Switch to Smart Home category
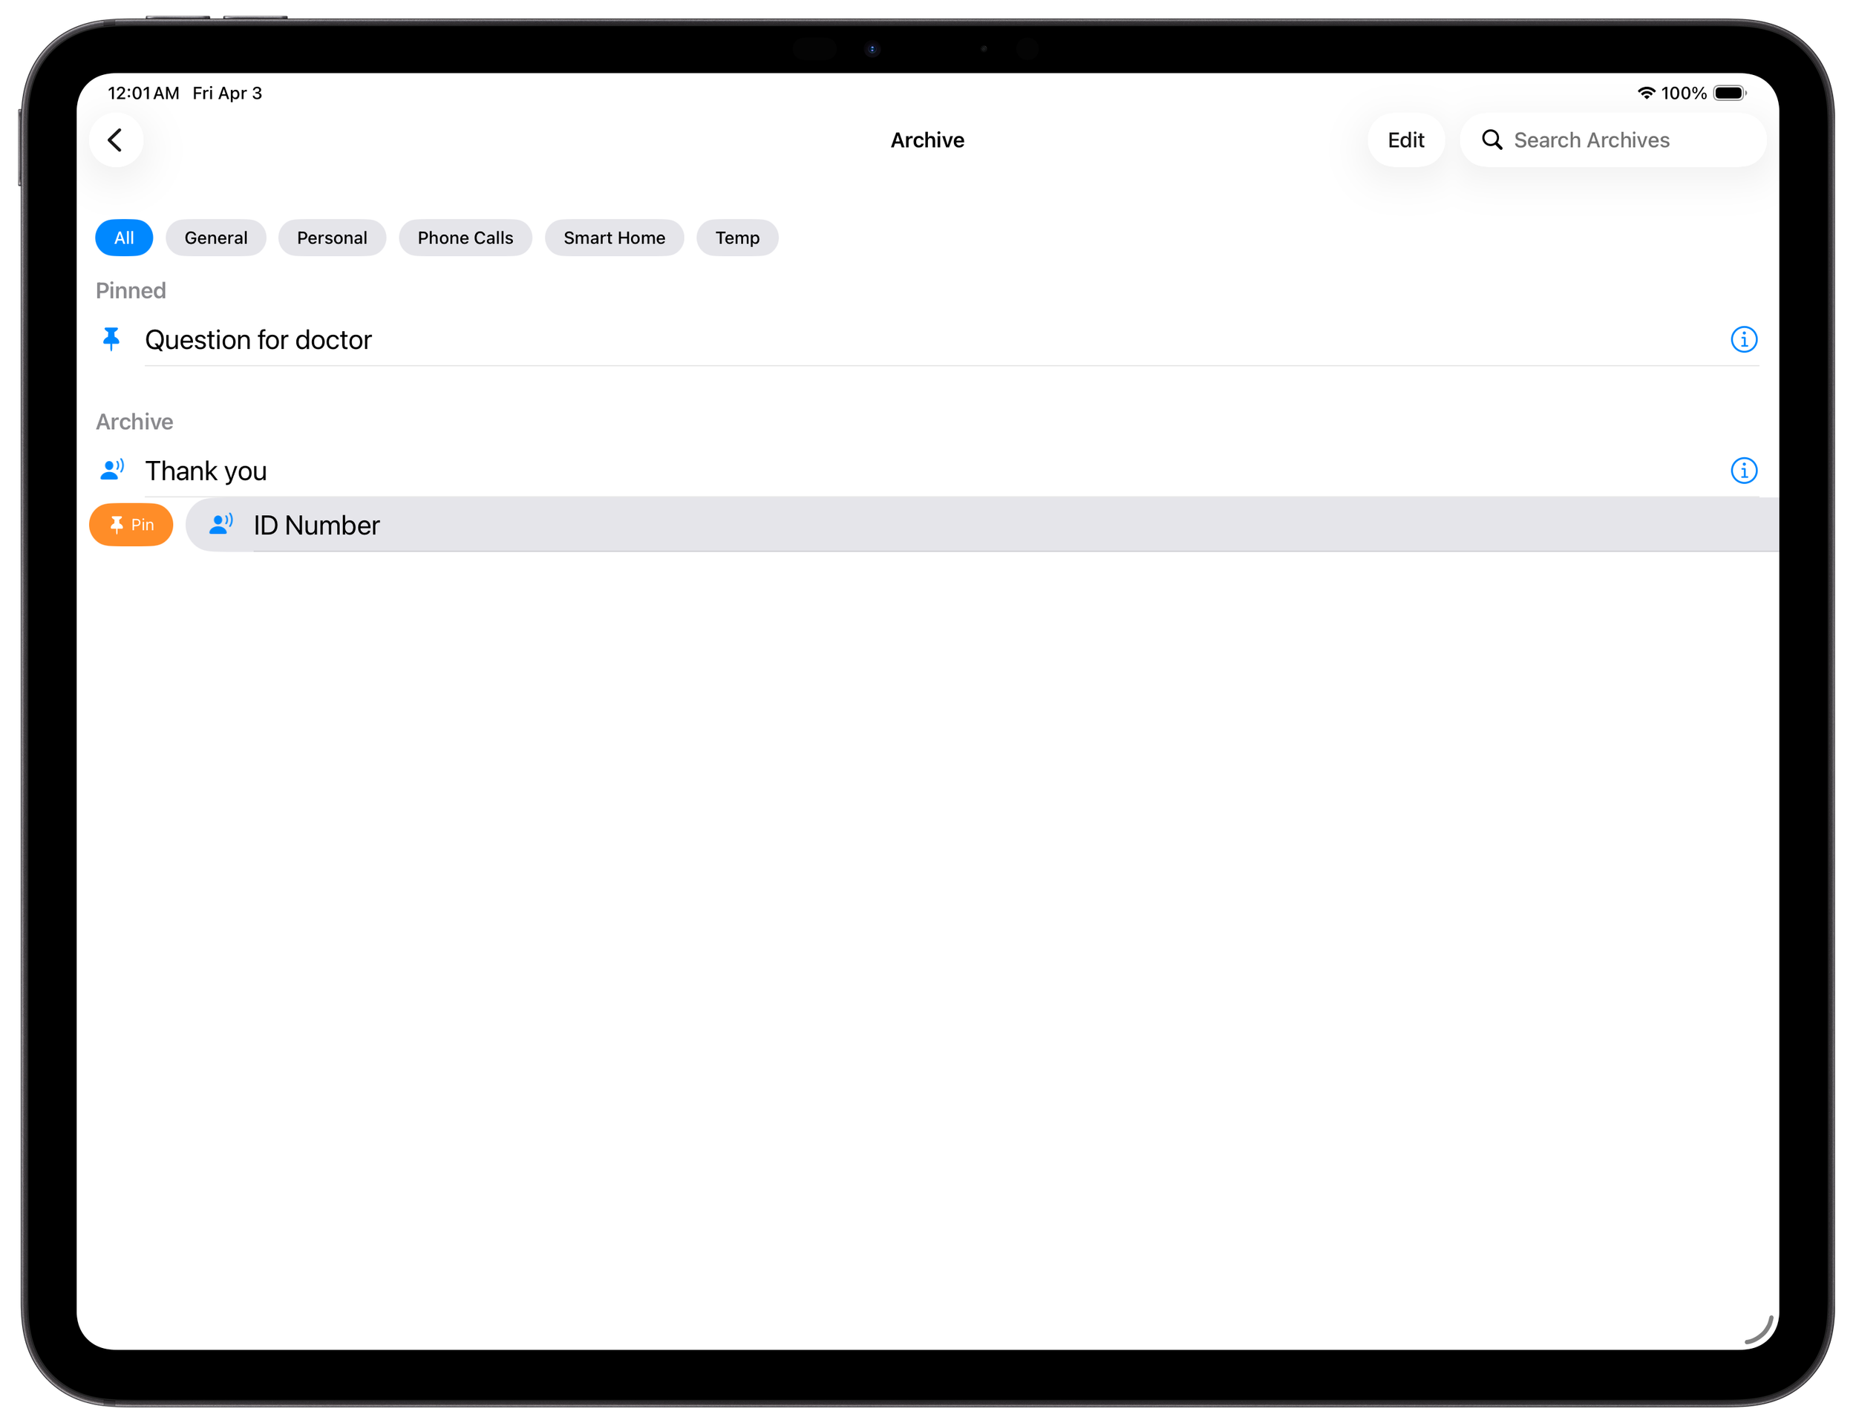 pos(614,238)
